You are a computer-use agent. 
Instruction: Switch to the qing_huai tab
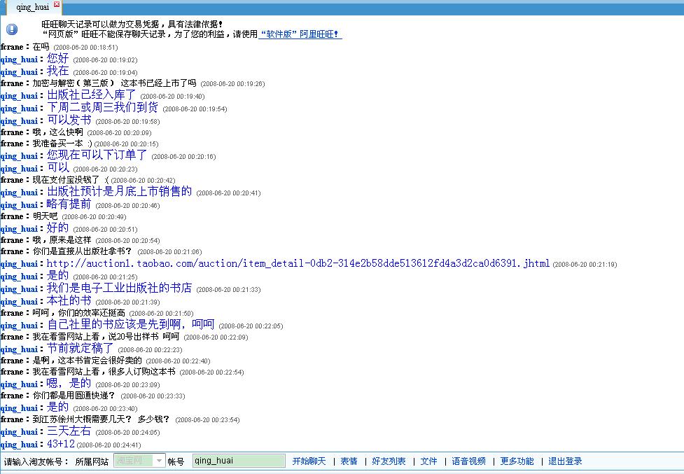pos(33,7)
